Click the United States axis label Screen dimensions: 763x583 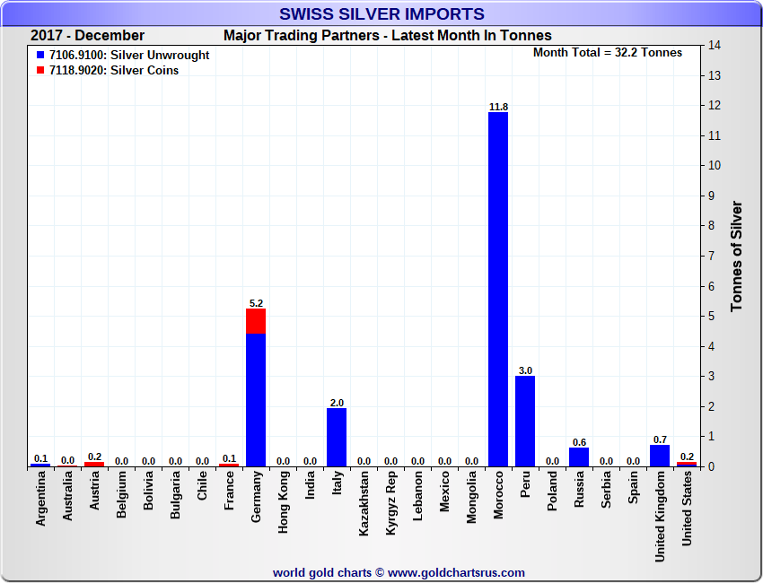click(687, 509)
